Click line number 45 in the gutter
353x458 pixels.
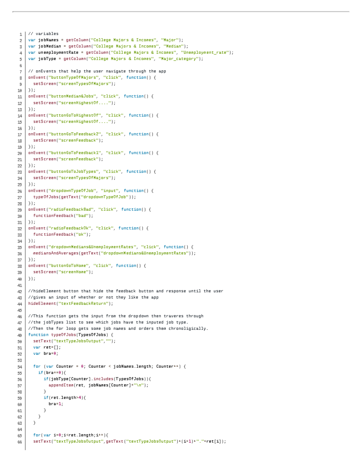tap(20, 310)
